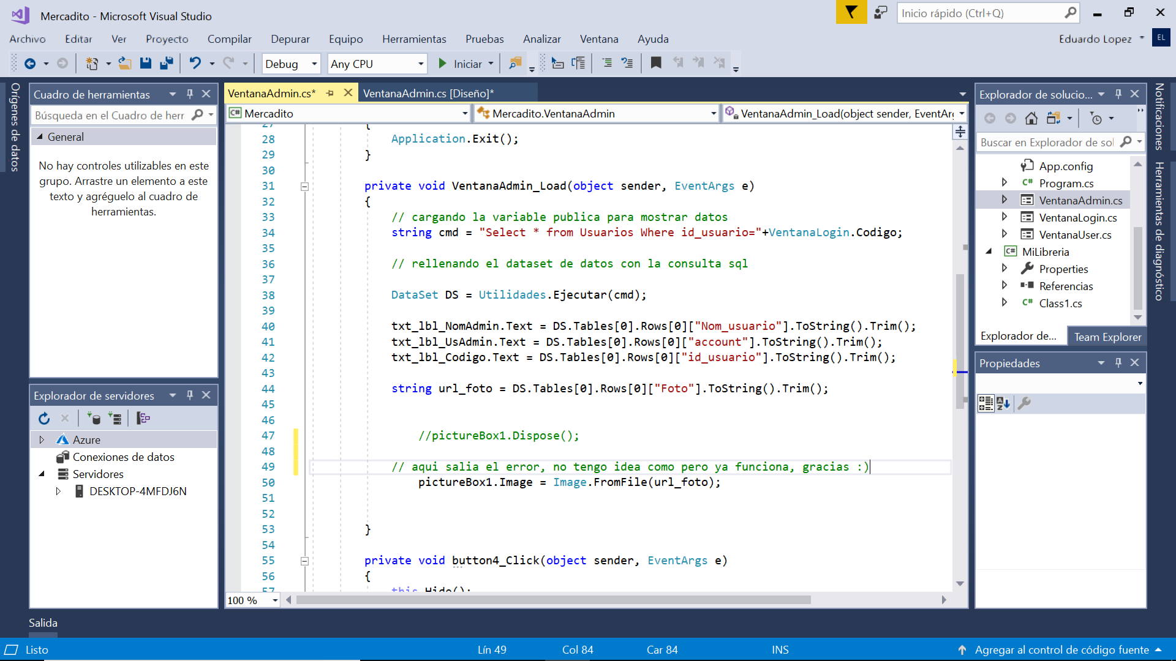The width and height of the screenshot is (1176, 661).
Task: Switch to Team Explorer tab
Action: point(1107,337)
